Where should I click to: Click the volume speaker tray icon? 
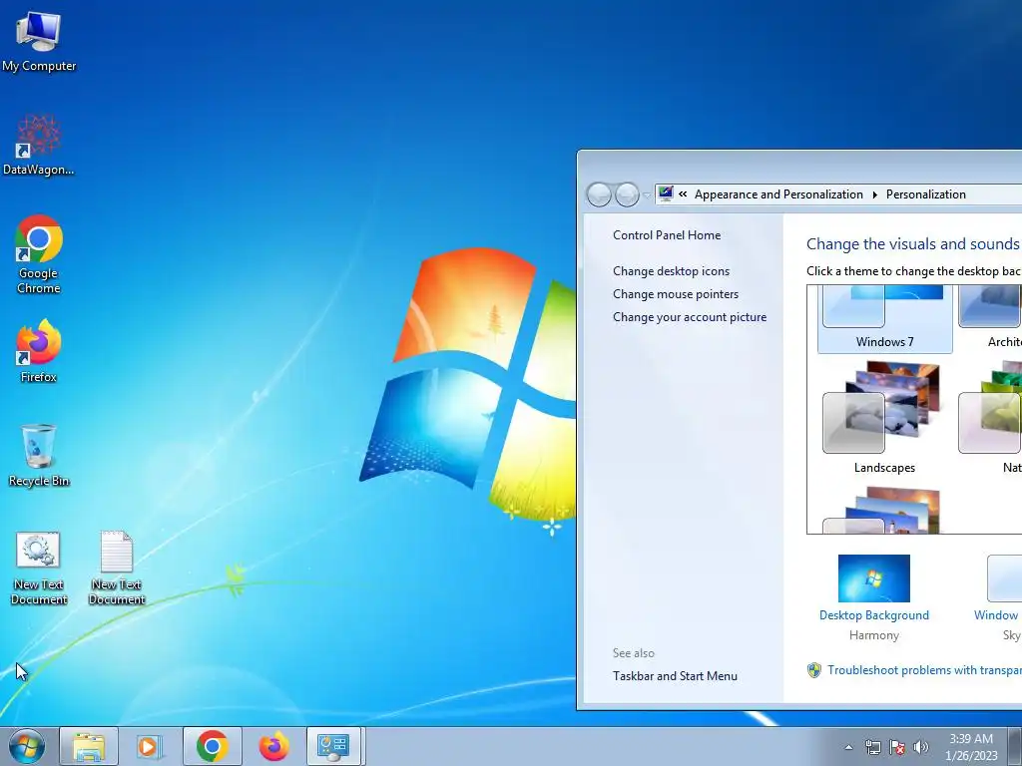921,747
